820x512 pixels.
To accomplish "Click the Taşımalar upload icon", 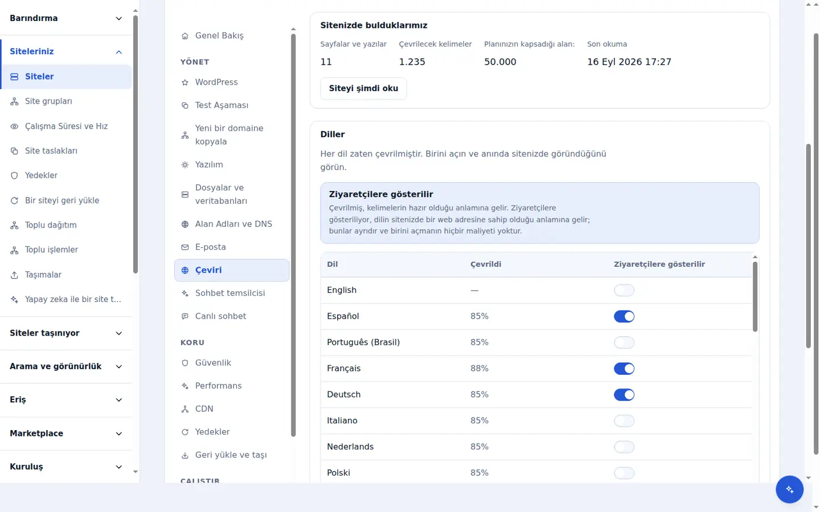I will coord(14,275).
